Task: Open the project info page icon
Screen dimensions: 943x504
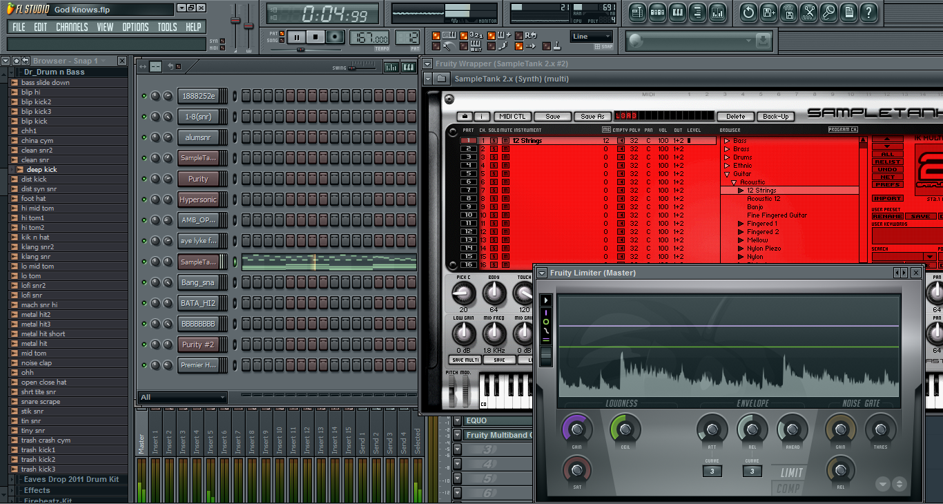Action: 849,12
